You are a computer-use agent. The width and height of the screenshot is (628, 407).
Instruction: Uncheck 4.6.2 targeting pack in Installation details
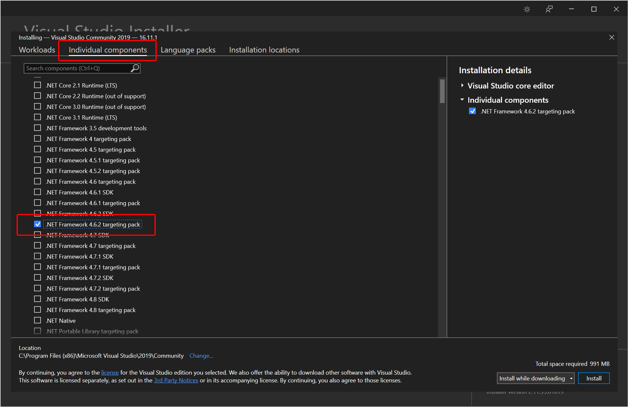pyautogui.click(x=473, y=111)
